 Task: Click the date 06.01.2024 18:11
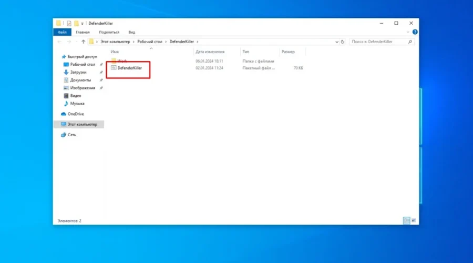209,61
